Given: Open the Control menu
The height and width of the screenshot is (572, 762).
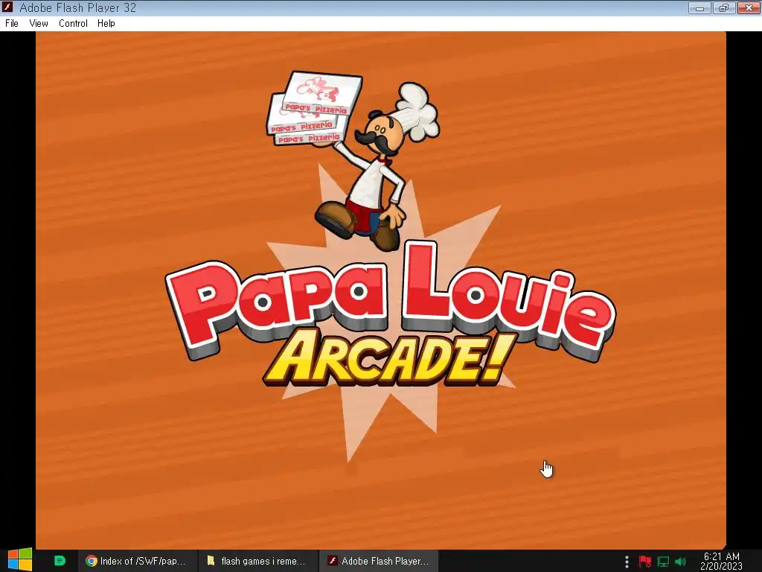Looking at the screenshot, I should pos(73,23).
